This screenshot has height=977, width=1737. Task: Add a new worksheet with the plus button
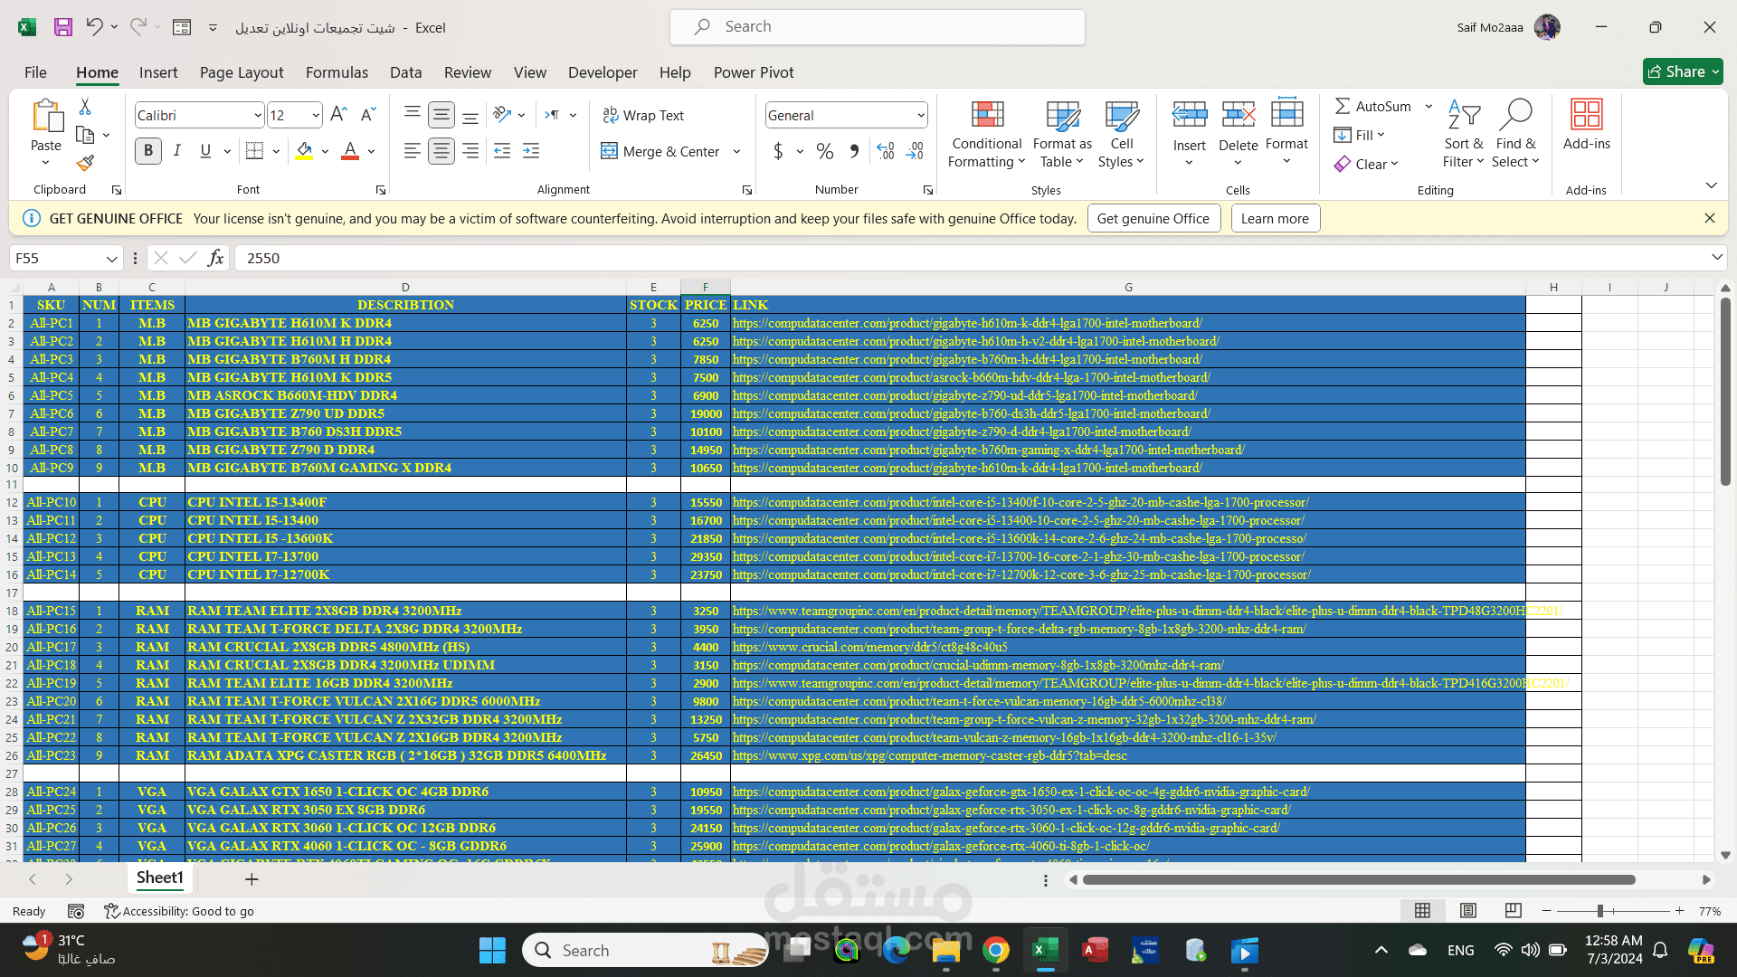coord(252,878)
